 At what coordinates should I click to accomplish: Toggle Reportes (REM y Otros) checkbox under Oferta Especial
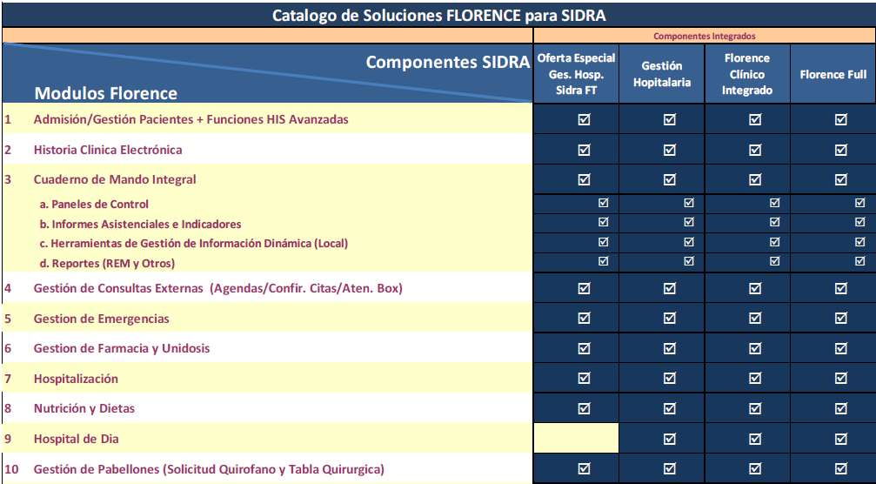pos(604,260)
